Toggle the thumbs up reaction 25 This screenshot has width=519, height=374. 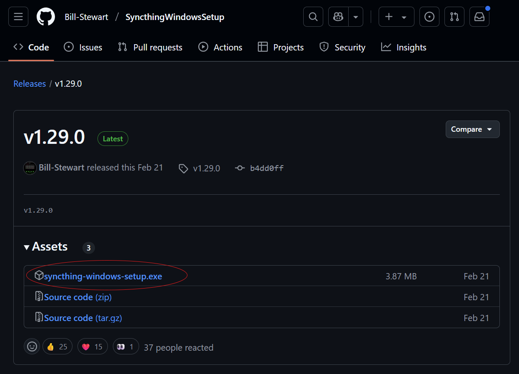[57, 346]
